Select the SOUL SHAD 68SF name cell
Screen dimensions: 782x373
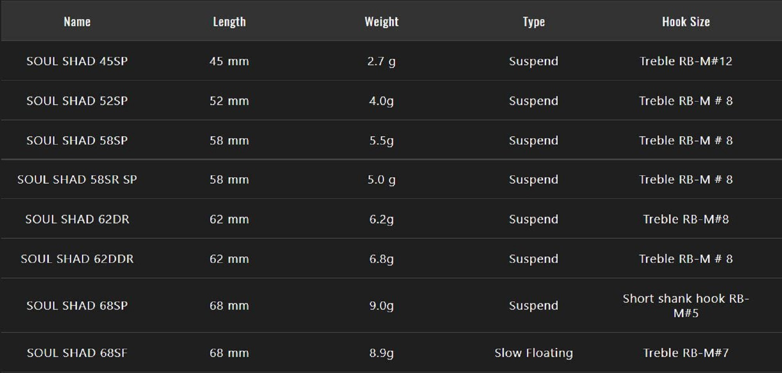click(x=77, y=353)
